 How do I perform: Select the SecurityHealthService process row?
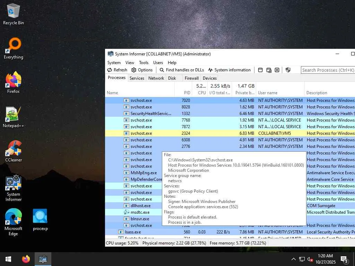point(230,113)
